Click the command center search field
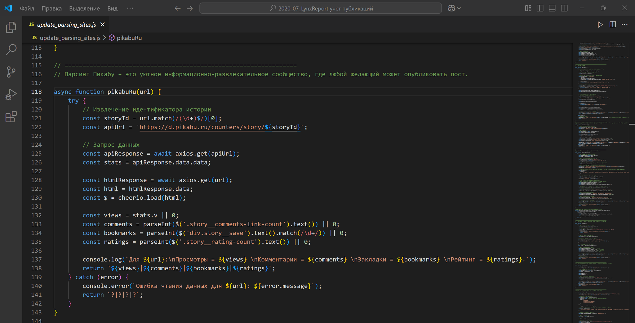 click(320, 8)
